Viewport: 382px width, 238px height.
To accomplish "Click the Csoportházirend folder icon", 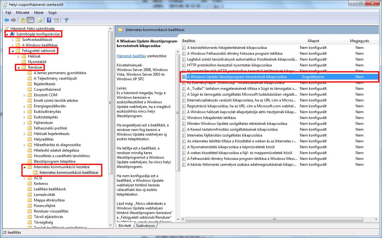I will coord(30,89).
